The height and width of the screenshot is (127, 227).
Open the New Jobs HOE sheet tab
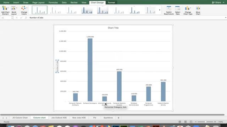click(x=79, y=118)
